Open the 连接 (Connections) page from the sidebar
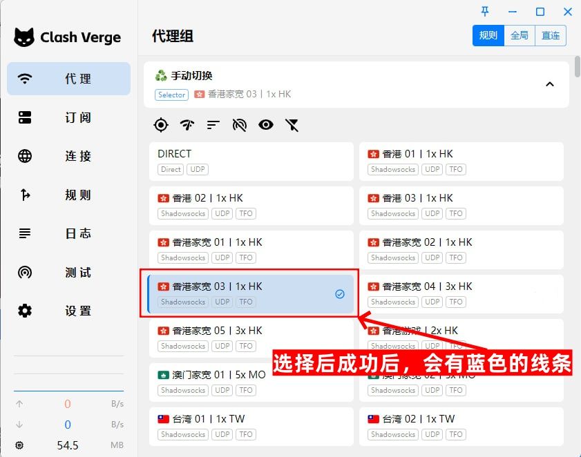Screen dimensions: 581x457 tap(68, 156)
